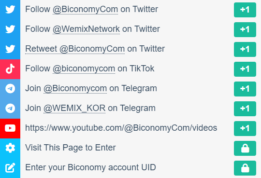Viewport: 261px width, 178px height.
Task: Click lock button for Visit This Page to Enter
Action: click(245, 148)
